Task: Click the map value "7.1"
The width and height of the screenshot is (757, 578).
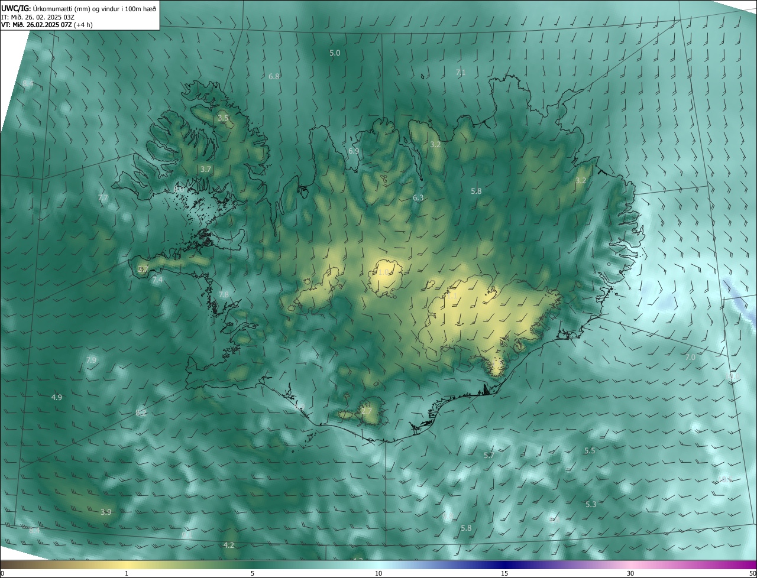Action: (x=461, y=73)
